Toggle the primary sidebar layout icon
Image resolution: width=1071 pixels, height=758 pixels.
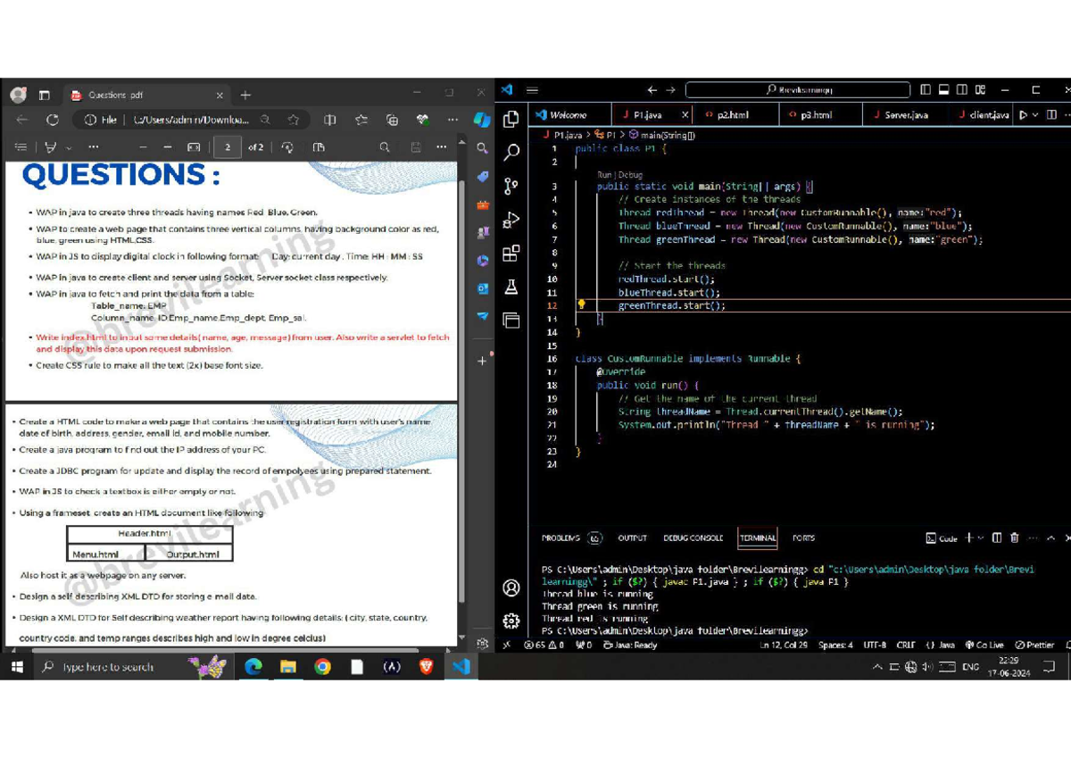926,89
